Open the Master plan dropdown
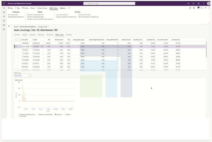 click(x=23, y=76)
